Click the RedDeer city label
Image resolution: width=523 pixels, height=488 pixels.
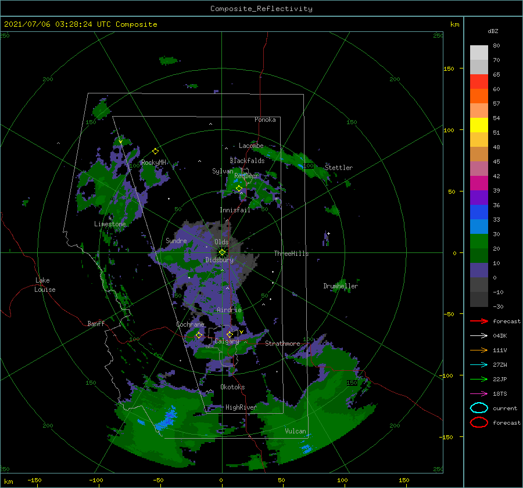[246, 176]
